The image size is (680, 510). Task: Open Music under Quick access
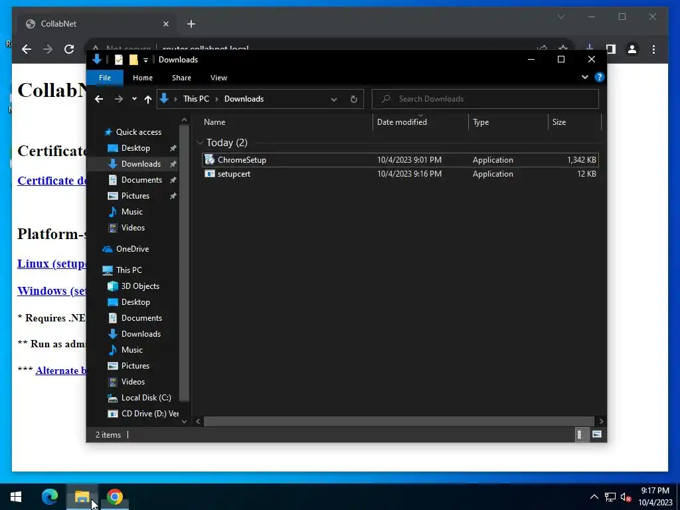click(132, 212)
